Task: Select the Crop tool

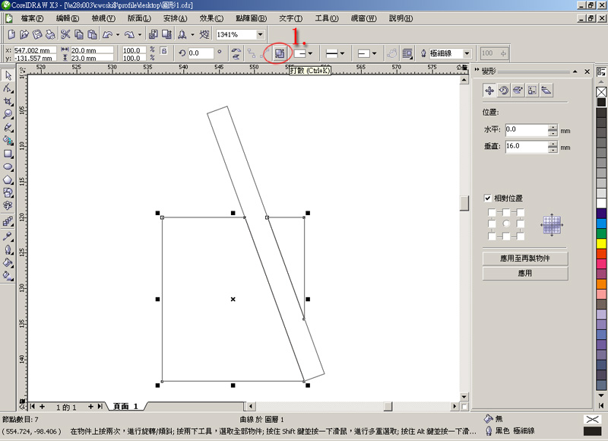Action: 8,102
